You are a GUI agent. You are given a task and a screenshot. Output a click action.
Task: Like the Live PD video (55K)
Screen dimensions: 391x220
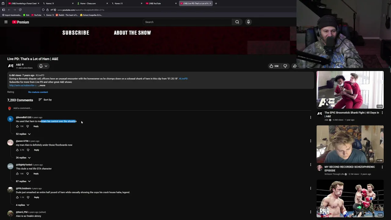click(x=274, y=66)
